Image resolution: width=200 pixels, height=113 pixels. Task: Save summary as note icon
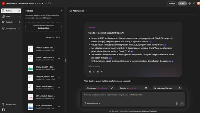[x=90, y=72]
